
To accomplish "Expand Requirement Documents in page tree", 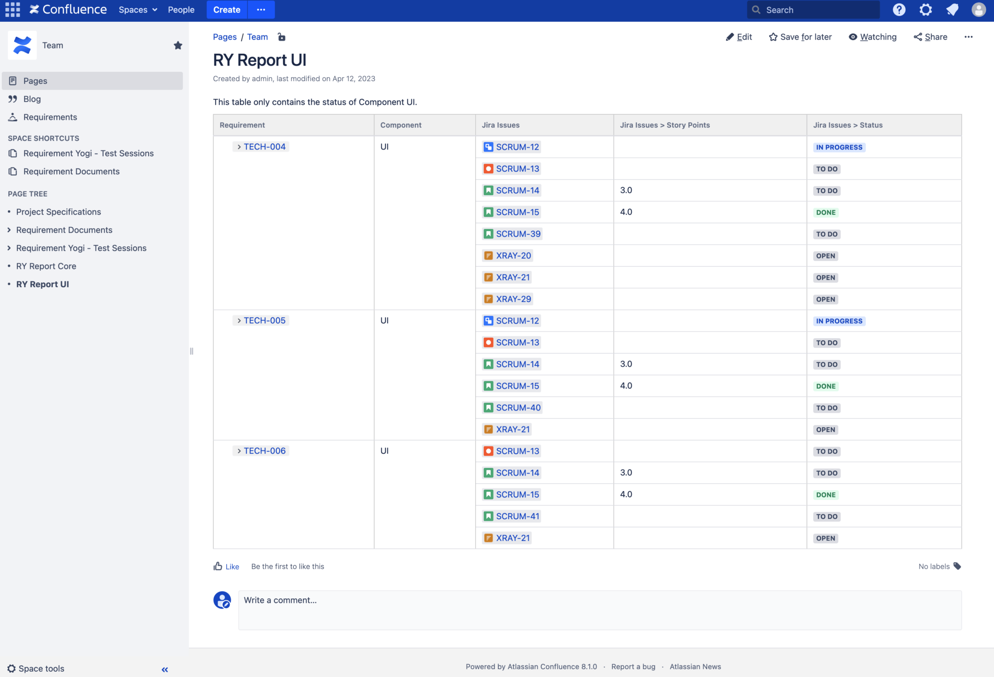I will click(x=9, y=230).
